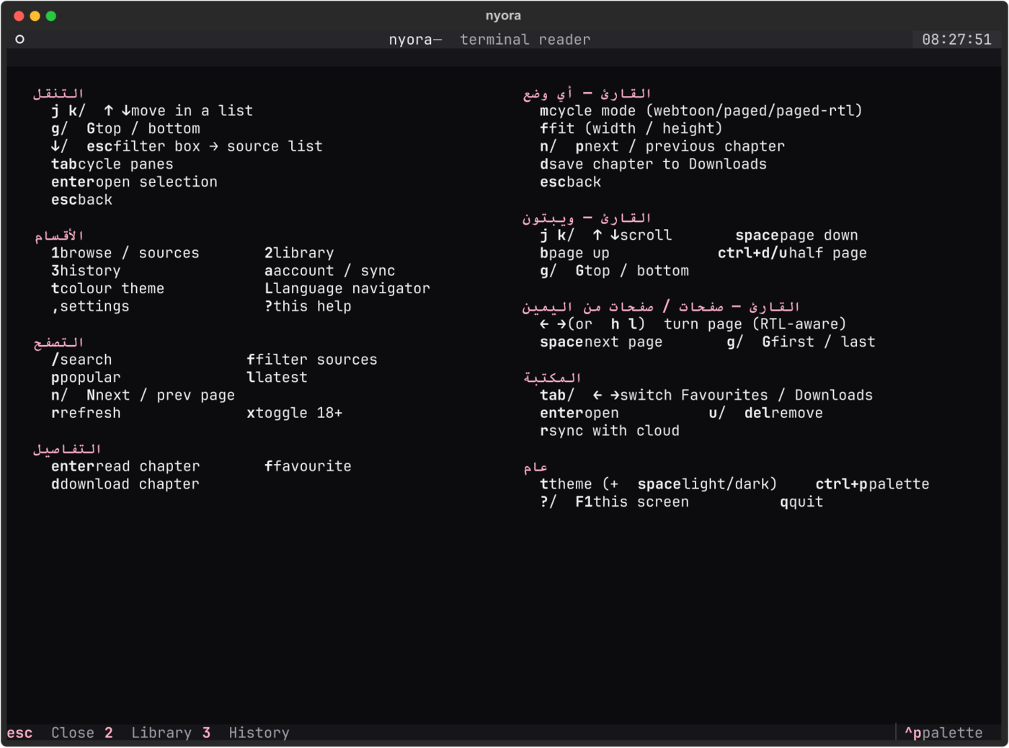Screen dimensions: 1009x748
Task: Click "tab/ ← → switch Favourites / Downloads" line
Action: click(706, 396)
